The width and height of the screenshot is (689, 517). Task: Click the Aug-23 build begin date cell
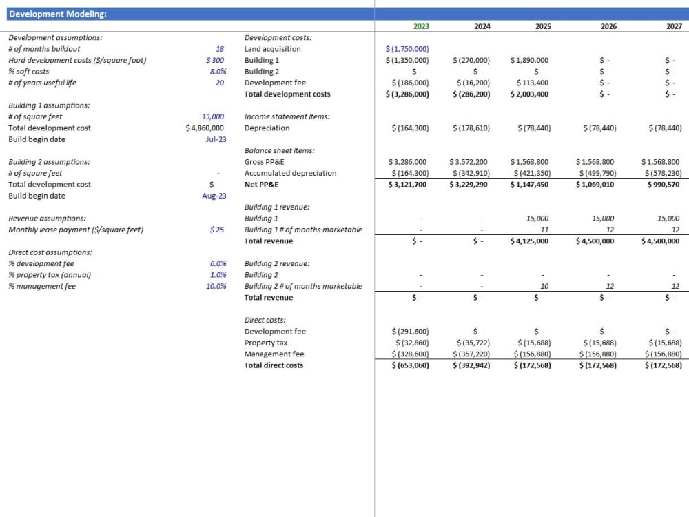point(213,196)
